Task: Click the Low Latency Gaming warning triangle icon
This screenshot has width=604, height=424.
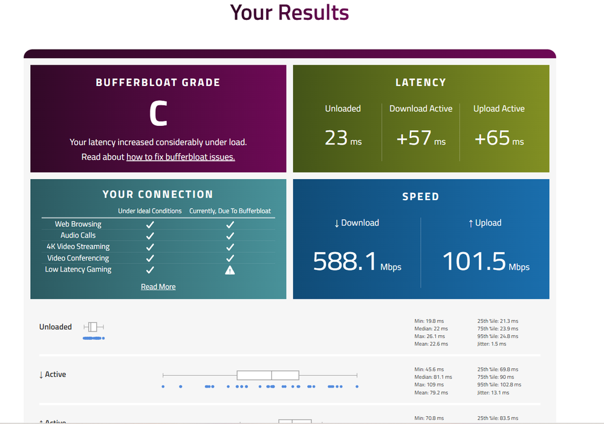Action: pyautogui.click(x=230, y=270)
